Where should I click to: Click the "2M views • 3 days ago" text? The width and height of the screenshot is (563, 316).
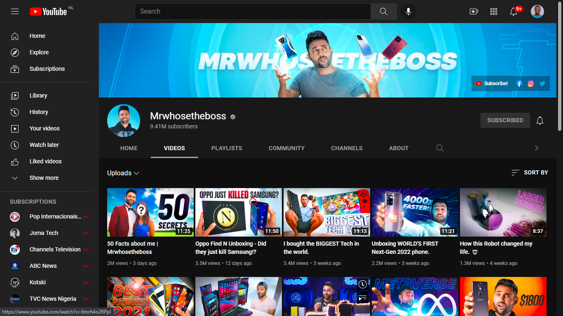[132, 263]
